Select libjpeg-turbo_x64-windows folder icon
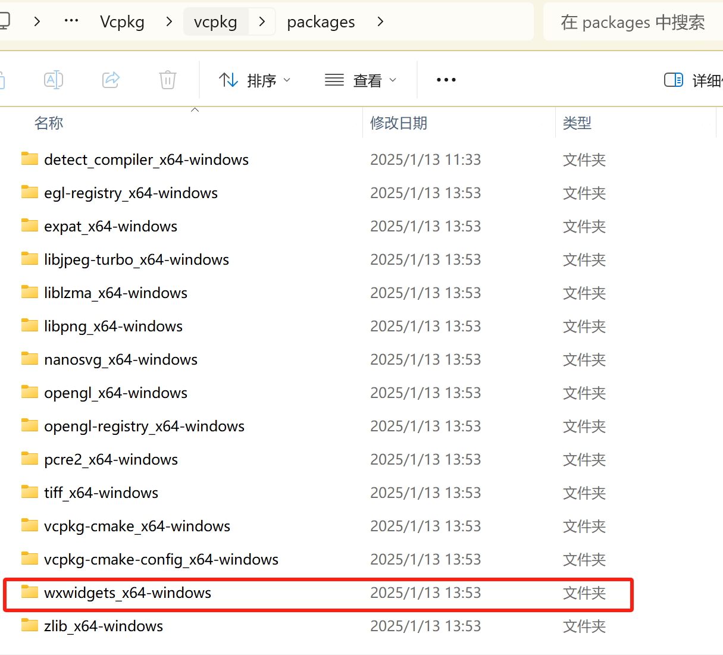Viewport: 723px width, 655px height. click(x=30, y=259)
